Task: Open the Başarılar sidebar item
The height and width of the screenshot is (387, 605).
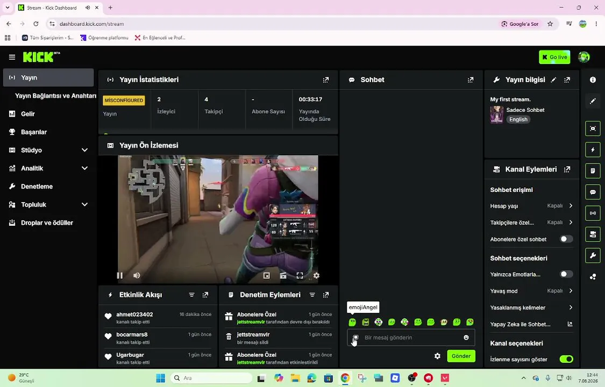Action: point(48,132)
